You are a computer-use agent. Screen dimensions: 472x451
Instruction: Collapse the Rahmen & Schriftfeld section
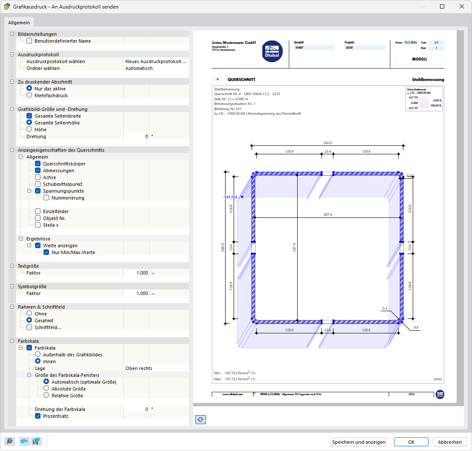pyautogui.click(x=12, y=307)
